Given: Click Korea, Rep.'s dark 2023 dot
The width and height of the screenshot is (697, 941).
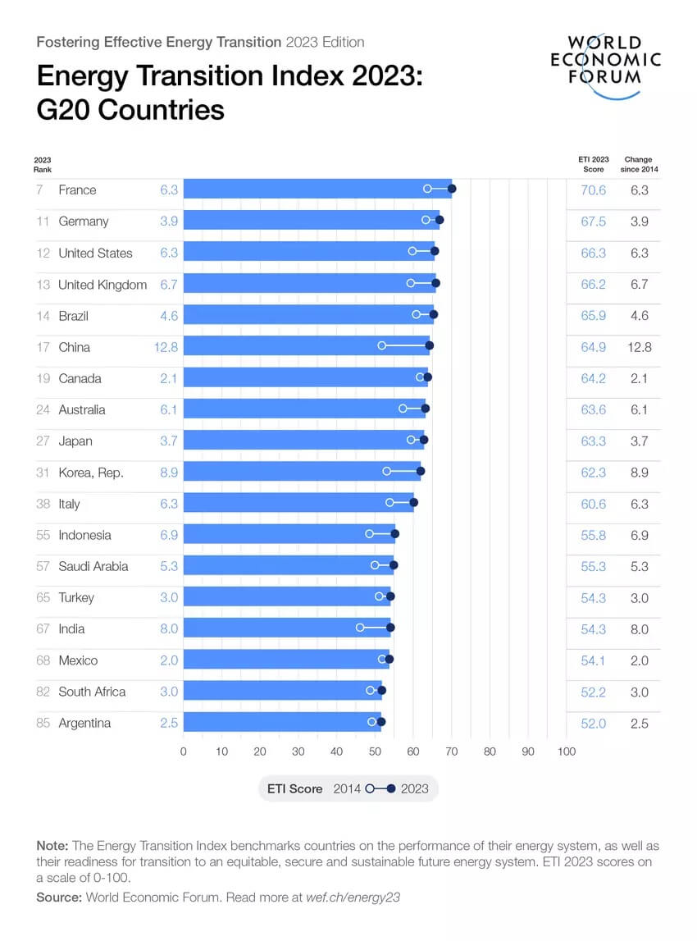Looking at the screenshot, I should coord(421,471).
